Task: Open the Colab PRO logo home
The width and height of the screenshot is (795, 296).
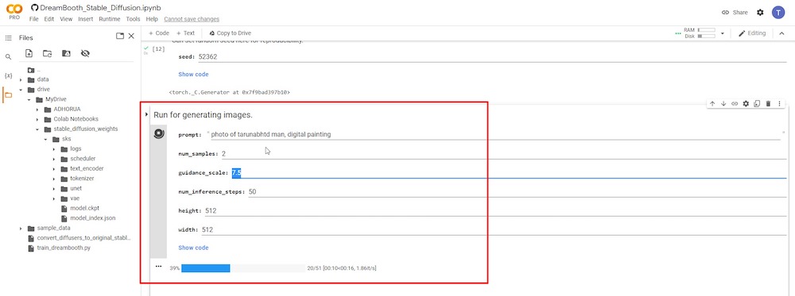Action: 14,11
